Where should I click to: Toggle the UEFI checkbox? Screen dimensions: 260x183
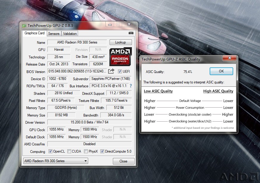point(119,72)
